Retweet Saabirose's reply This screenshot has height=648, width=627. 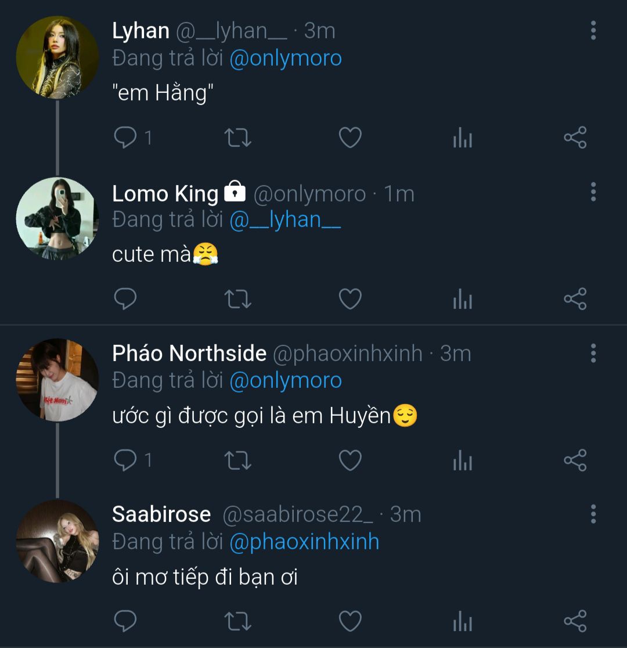pyautogui.click(x=237, y=621)
